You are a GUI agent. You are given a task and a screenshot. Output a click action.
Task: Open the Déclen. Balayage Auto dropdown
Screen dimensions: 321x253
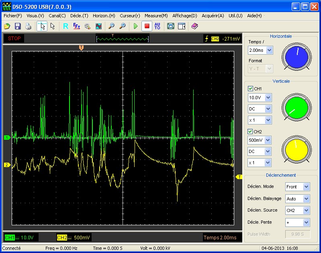pyautogui.click(x=297, y=199)
